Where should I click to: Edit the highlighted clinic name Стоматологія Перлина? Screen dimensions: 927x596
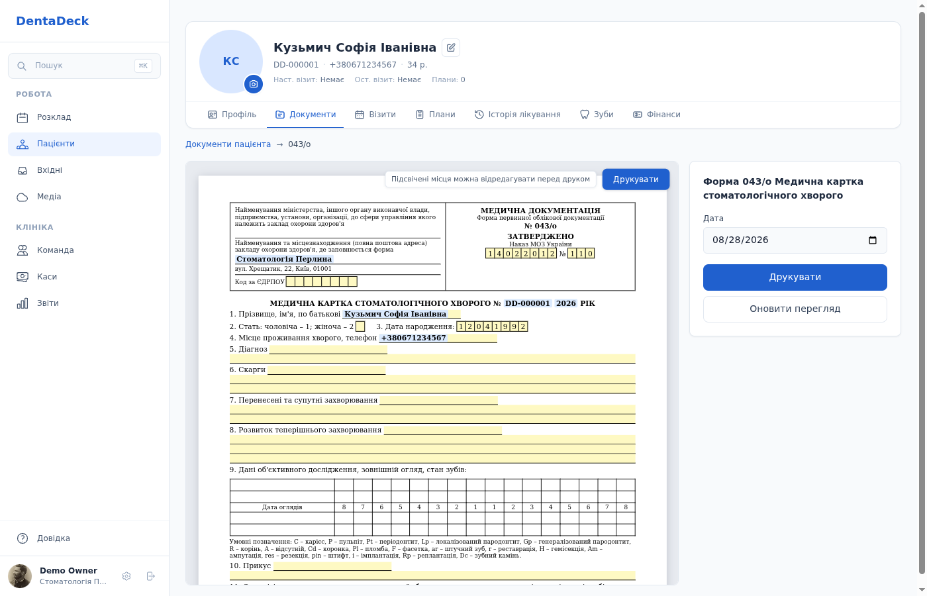(284, 259)
